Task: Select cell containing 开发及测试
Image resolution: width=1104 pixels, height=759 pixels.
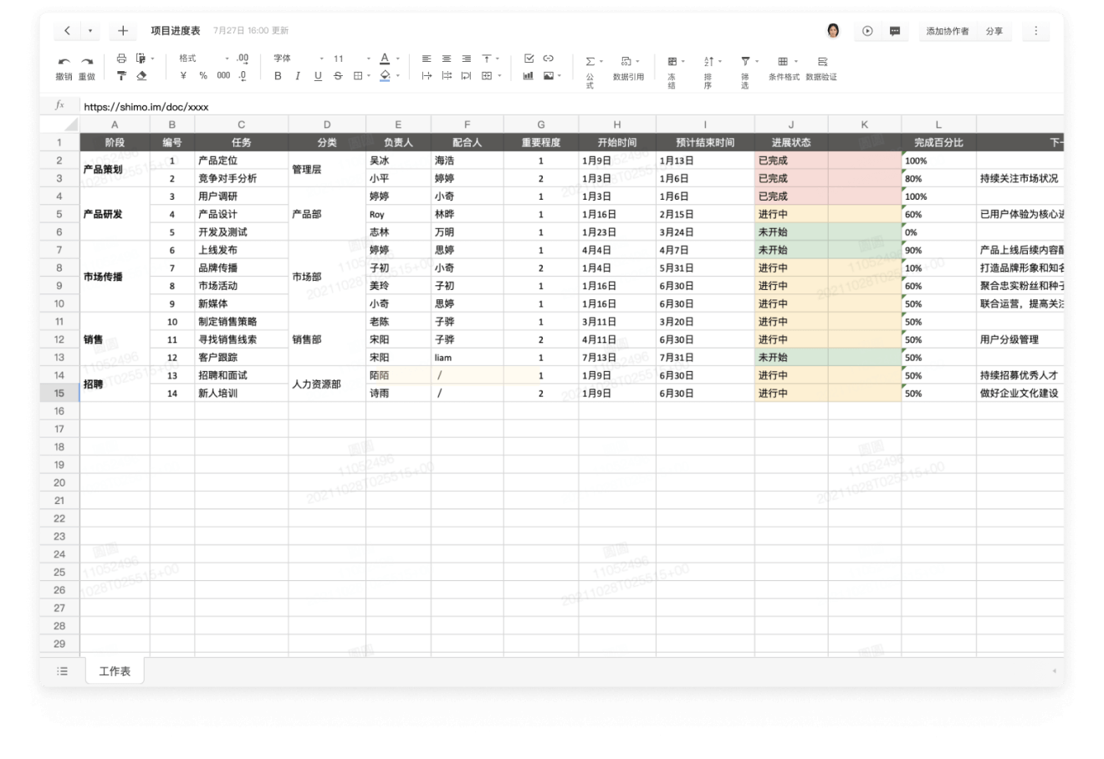Action: (241, 232)
